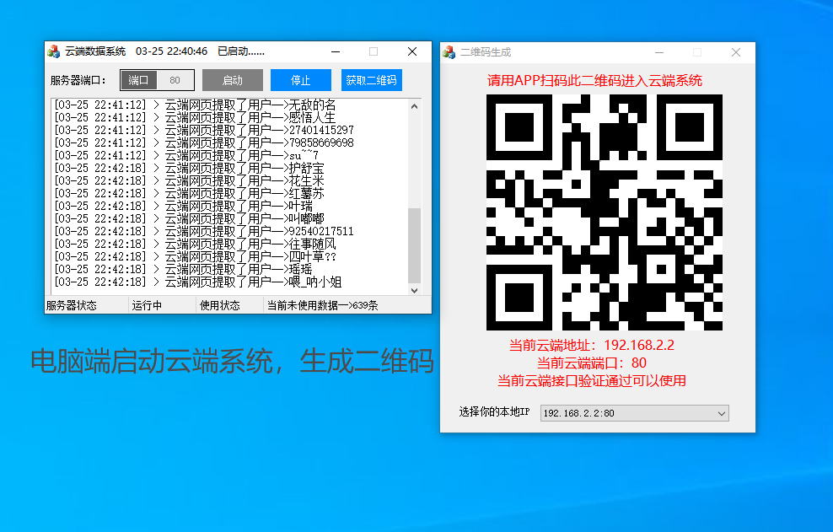Viewport: 833px width, 532px height.
Task: Click the 获取二维码 button
Action: (371, 79)
